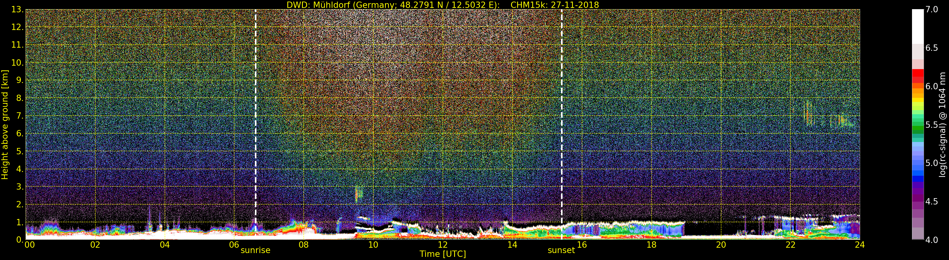Click the colorbar tick label '7.0'
Viewport: 949px width, 260px height.
[932, 9]
